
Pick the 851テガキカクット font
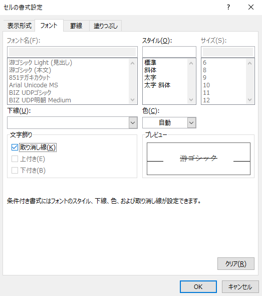[x=30, y=78]
